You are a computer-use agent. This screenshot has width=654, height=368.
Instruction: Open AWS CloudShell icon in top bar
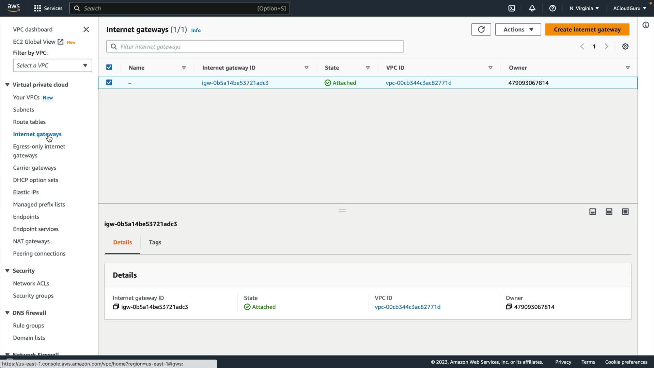(x=512, y=8)
